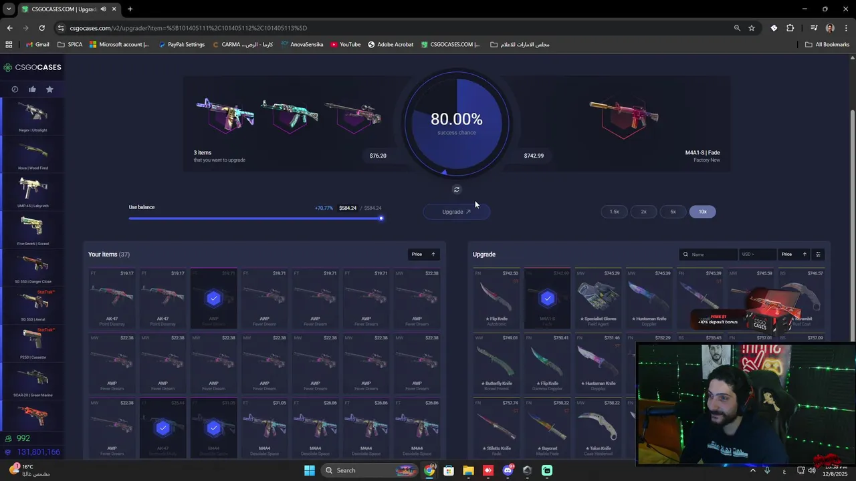Deselect the checked M4A4 $31.05 item
The image size is (856, 481).
(213, 428)
